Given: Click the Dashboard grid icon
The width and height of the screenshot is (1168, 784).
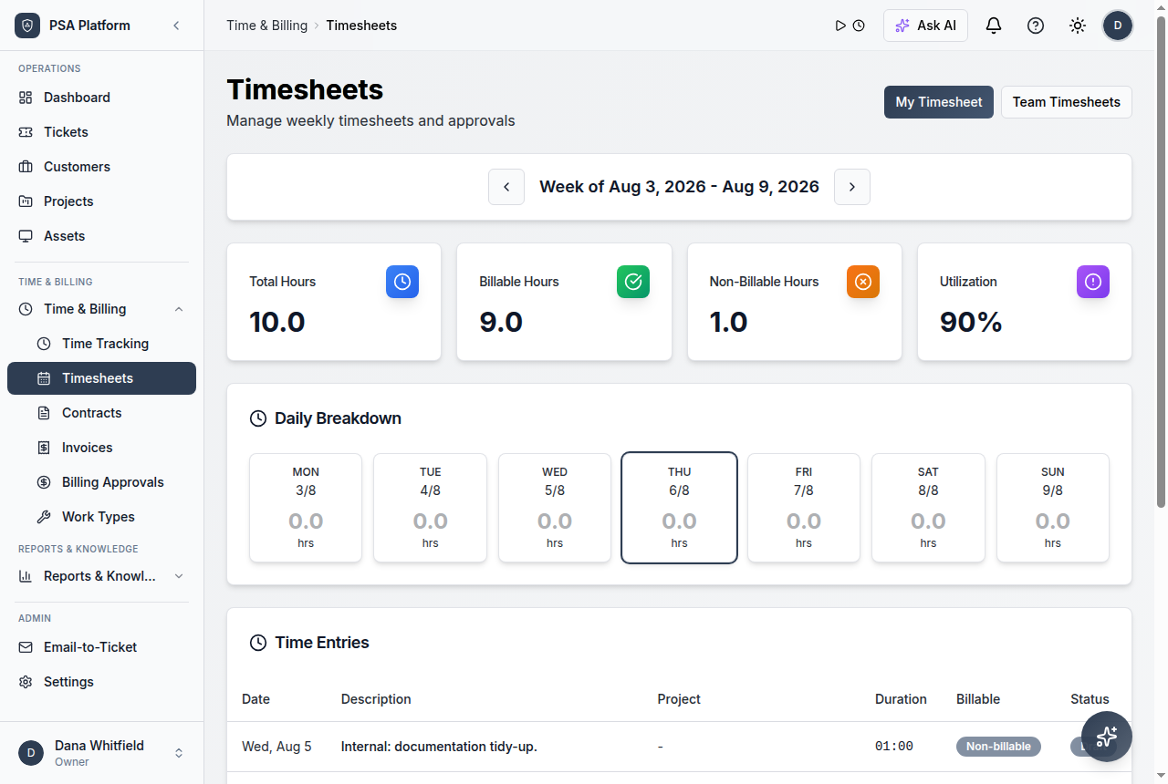Looking at the screenshot, I should click(26, 98).
